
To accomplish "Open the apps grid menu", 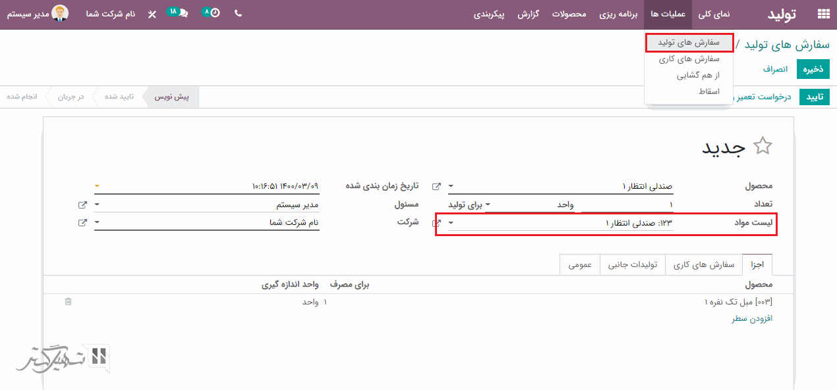I will coord(823,14).
